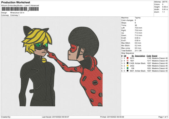Screen dimensions: 169x119
Task: Select 'Wilcom EmbroideryStudio – Level 3 Advanced' text
Action: tap(20, 6)
